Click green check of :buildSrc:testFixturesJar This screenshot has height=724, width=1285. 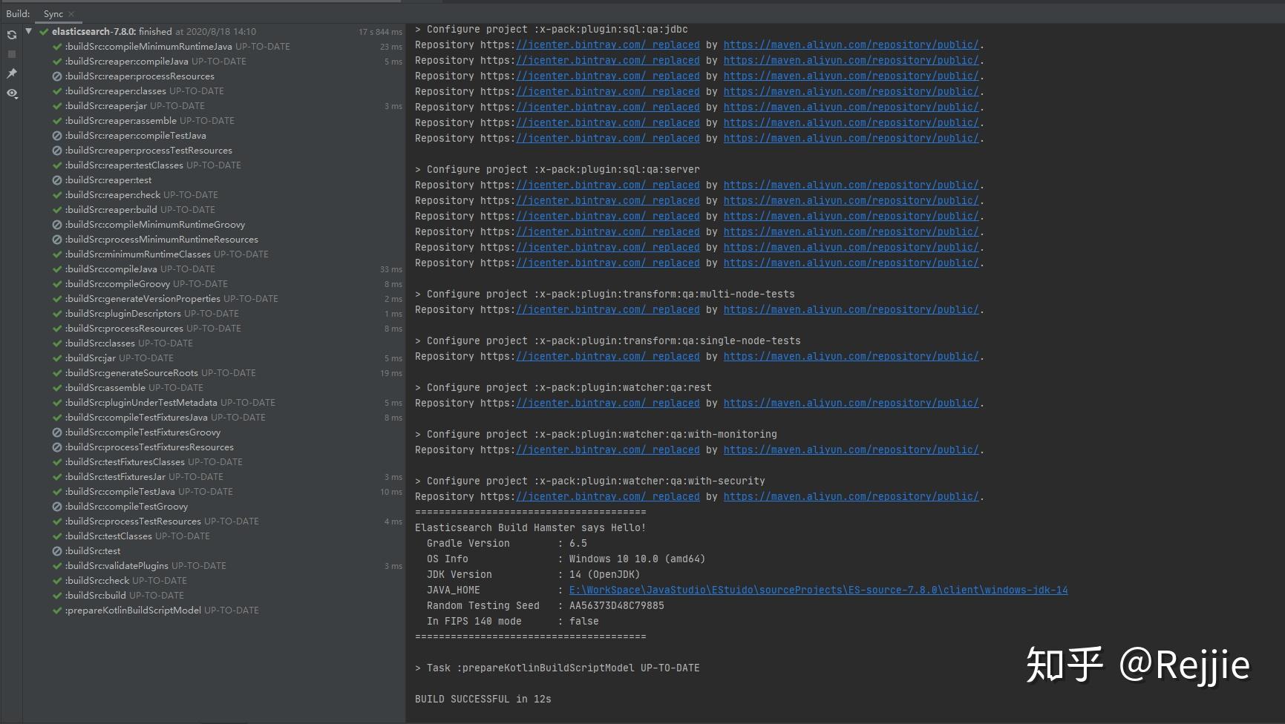(57, 477)
